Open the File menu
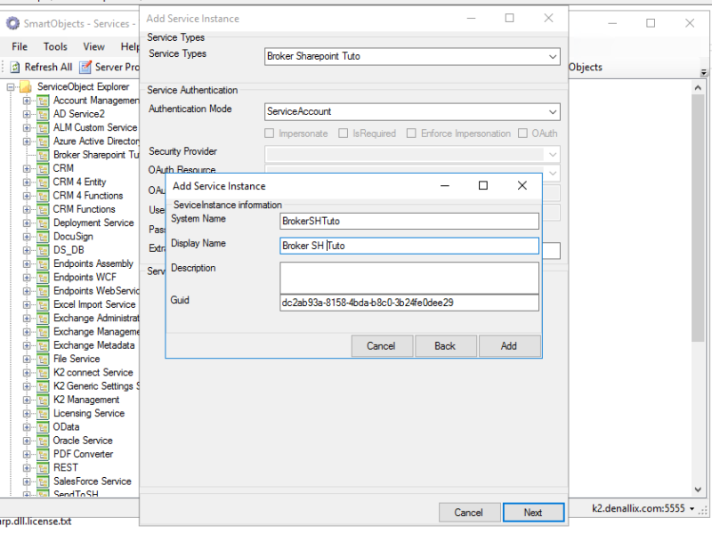Viewport: 712px width, 534px height. [20, 46]
